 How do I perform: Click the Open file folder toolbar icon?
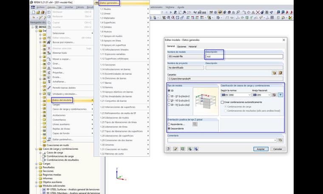[38, 12]
